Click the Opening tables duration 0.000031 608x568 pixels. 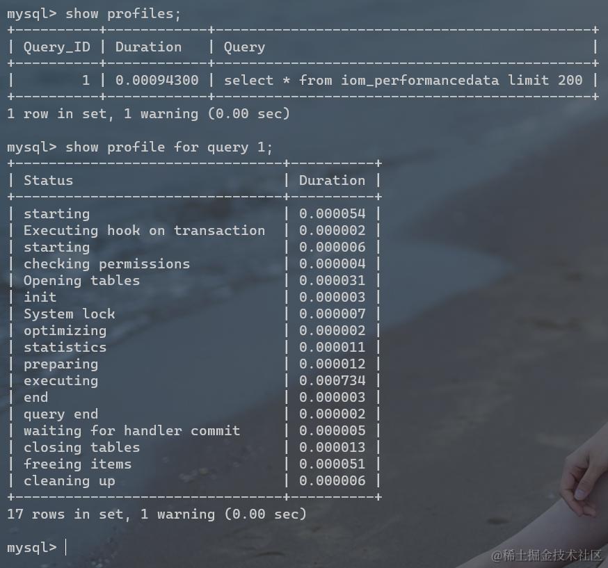pos(332,280)
